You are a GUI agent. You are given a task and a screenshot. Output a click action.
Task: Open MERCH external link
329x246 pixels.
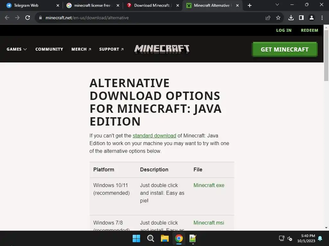[81, 49]
